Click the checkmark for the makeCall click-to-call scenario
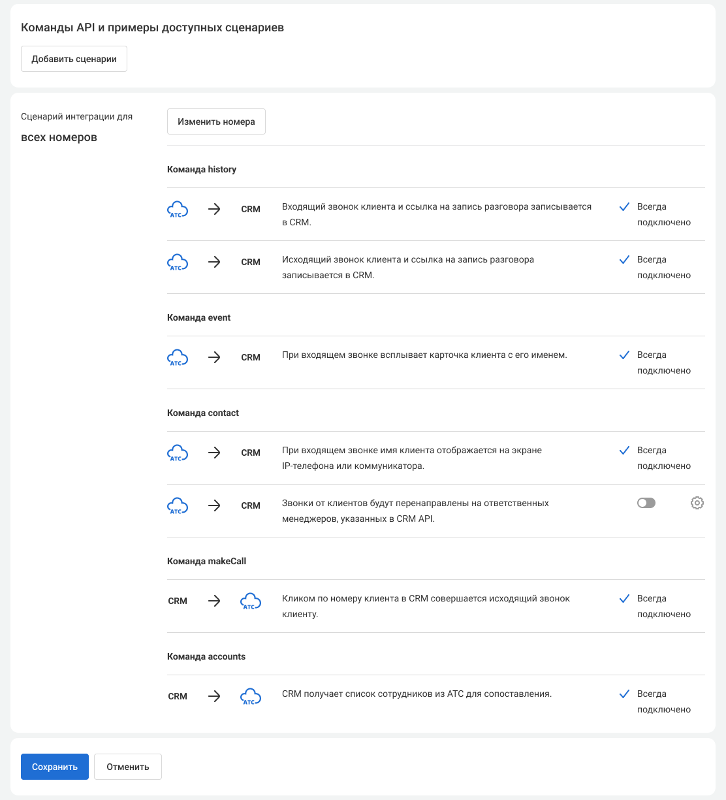The width and height of the screenshot is (726, 800). tap(624, 599)
